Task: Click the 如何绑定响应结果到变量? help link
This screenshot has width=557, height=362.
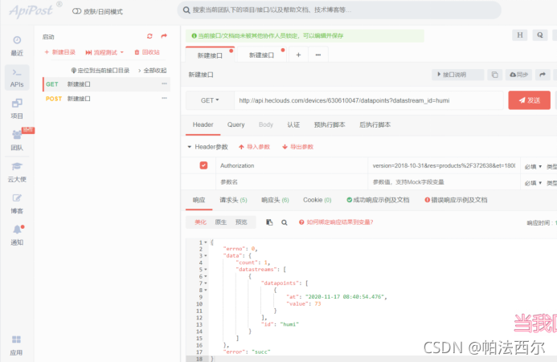Action: (x=336, y=222)
